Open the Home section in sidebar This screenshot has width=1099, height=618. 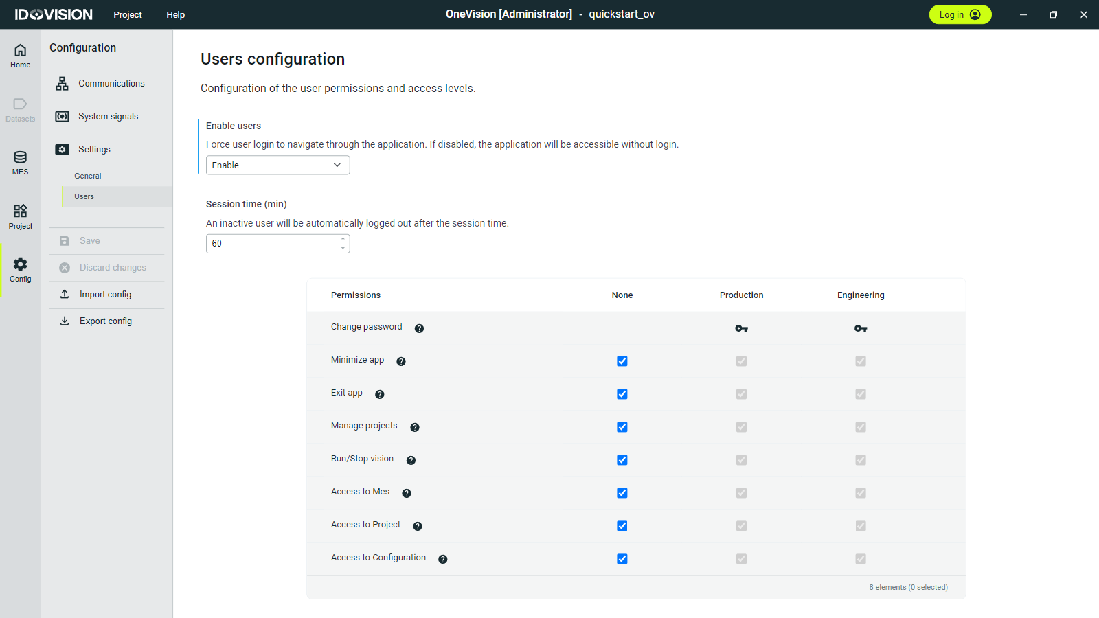pos(20,56)
